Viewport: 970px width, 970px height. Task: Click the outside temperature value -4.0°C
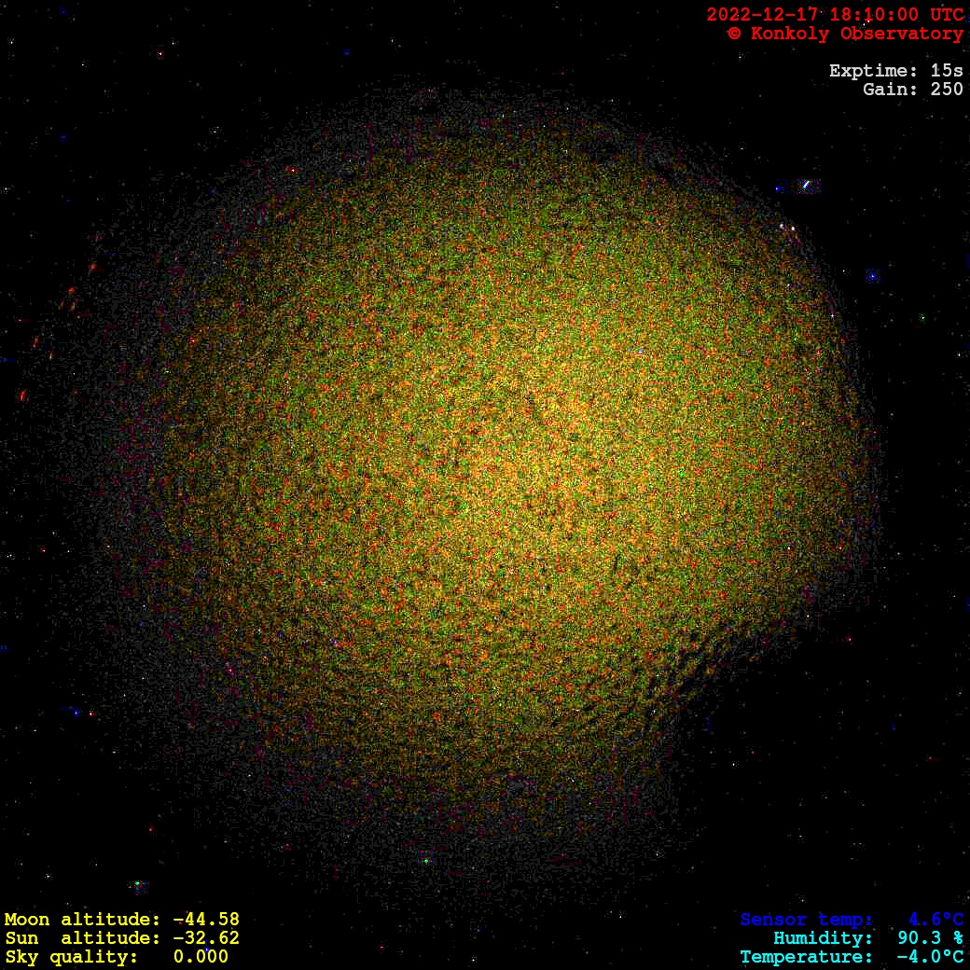tap(930, 957)
